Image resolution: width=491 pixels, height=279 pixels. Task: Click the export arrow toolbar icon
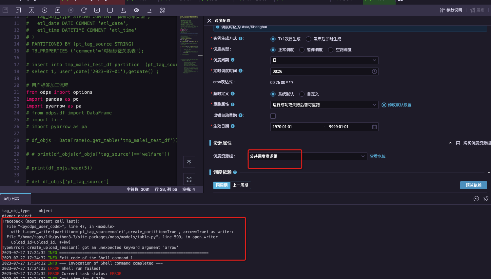pyautogui.click(x=149, y=10)
